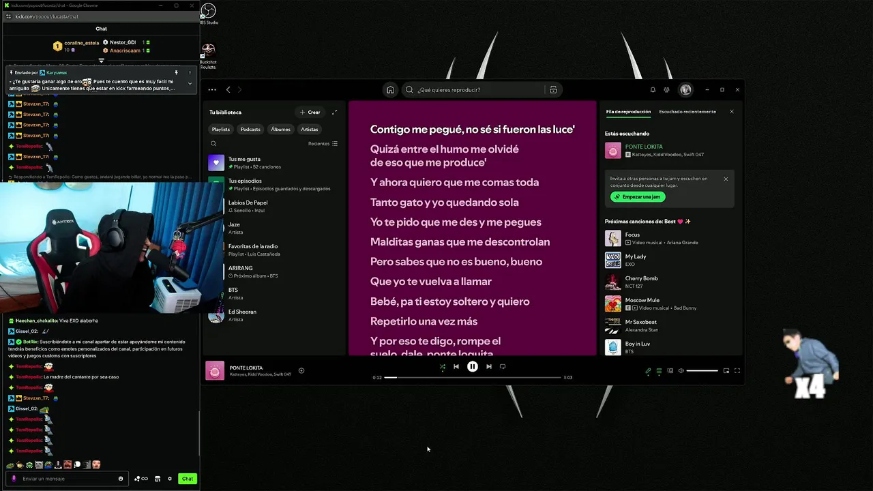Open Jaze artist entry
Image resolution: width=873 pixels, height=491 pixels.
tap(274, 228)
